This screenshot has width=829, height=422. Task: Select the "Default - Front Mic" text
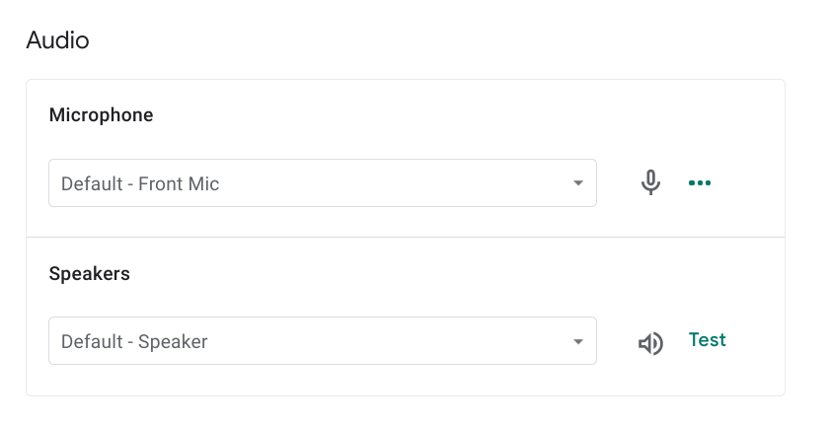(x=140, y=183)
